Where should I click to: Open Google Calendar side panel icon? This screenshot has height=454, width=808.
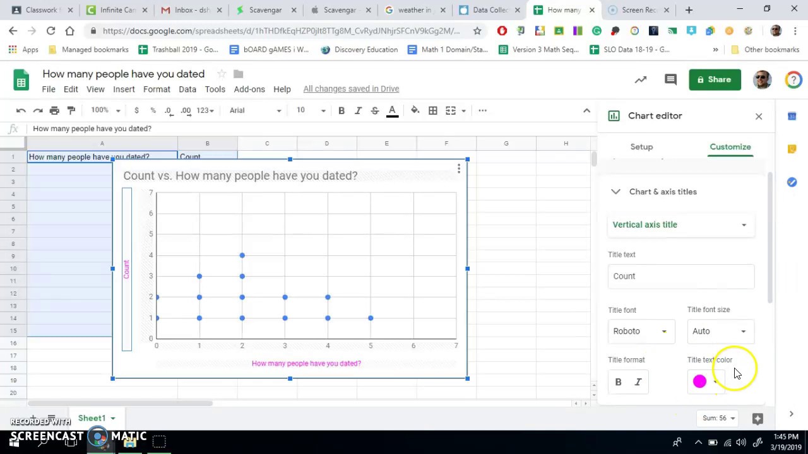pyautogui.click(x=792, y=116)
